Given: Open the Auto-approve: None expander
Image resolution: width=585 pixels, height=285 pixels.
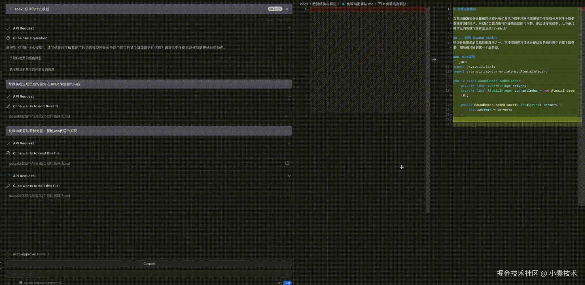Looking at the screenshot, I should [29, 254].
